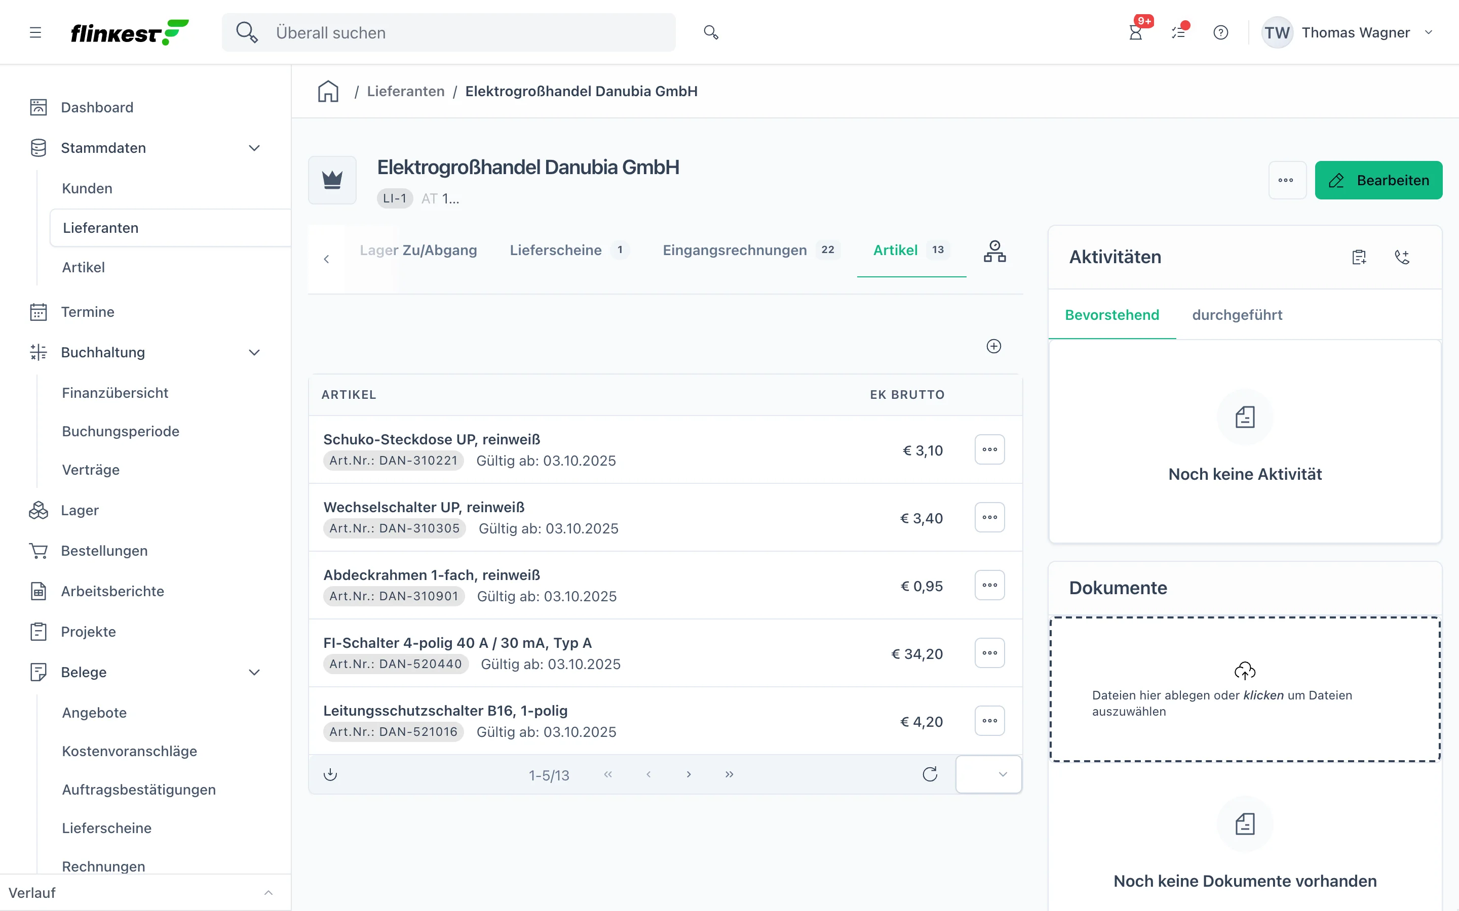The image size is (1459, 911).
Task: Open the tasks checklist icon
Action: click(x=1179, y=32)
